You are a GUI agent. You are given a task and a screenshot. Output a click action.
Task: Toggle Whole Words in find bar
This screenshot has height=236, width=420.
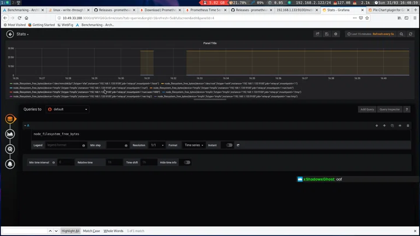[x=113, y=231]
